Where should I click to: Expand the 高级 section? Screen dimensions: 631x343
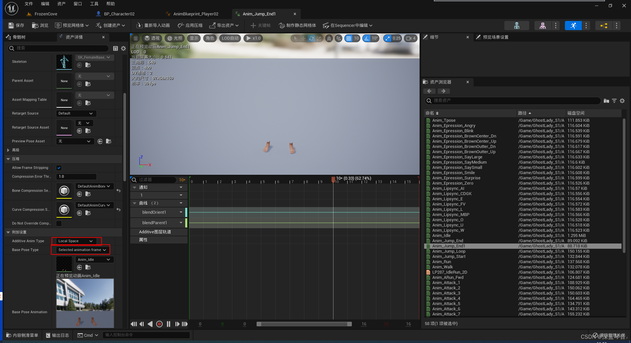[x=8, y=150]
